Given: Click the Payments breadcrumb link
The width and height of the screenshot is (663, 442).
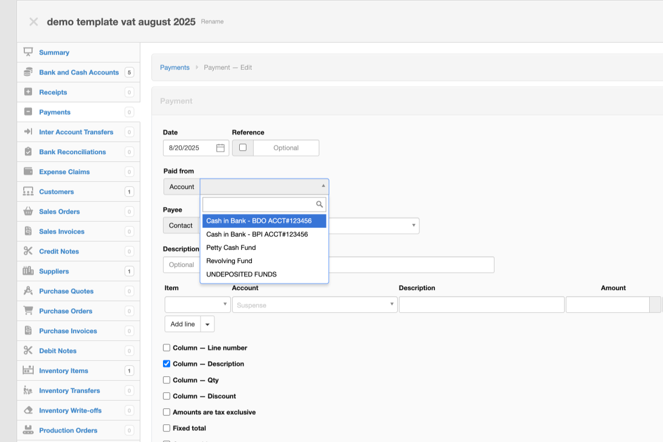Looking at the screenshot, I should (x=175, y=67).
